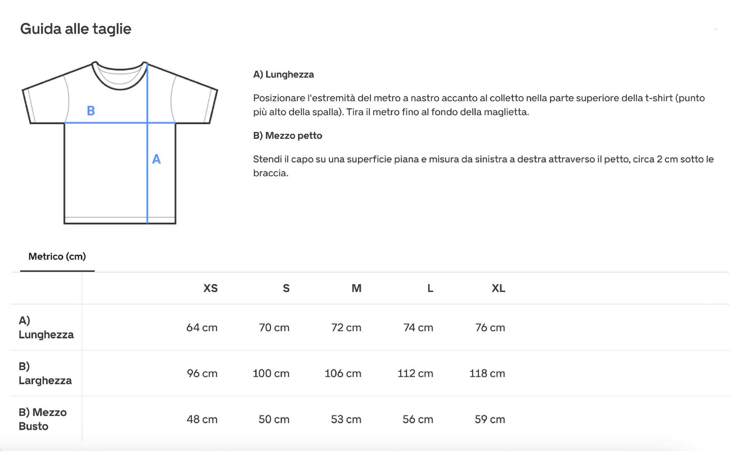Image resolution: width=737 pixels, height=461 pixels.
Task: Click the 106 cm width value for M
Action: click(343, 373)
